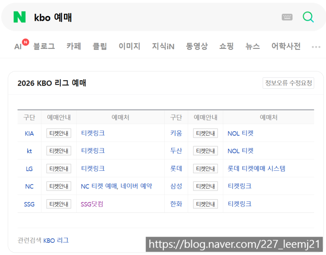Click 티켓안내 button for 한화

coord(205,204)
